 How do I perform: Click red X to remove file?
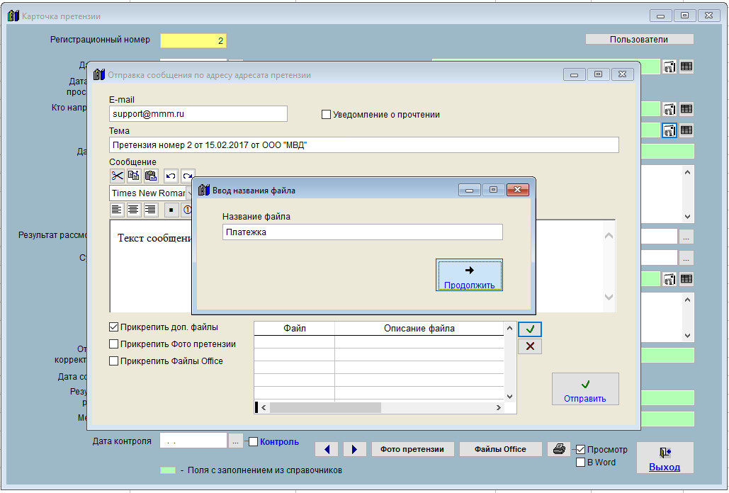click(x=529, y=346)
